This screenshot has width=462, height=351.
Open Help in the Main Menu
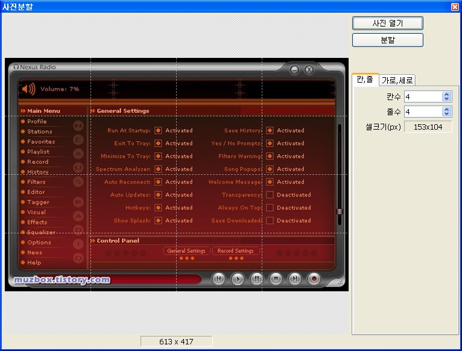34,262
